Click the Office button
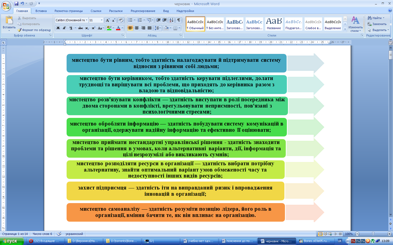393x245 pixels. pyautogui.click(x=6, y=6)
